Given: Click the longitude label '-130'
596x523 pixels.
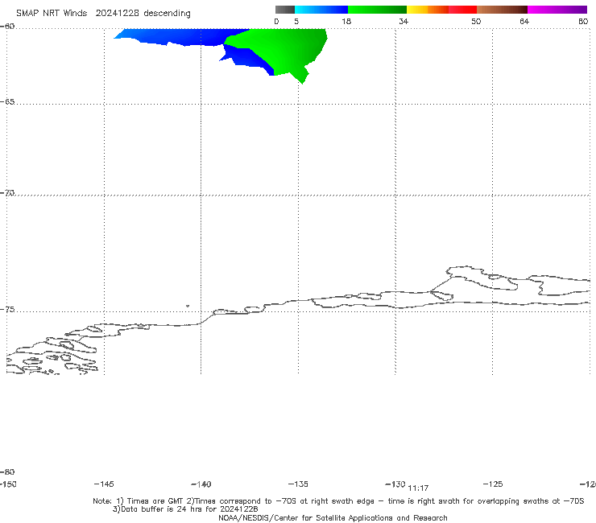Looking at the screenshot, I should pyautogui.click(x=395, y=484).
